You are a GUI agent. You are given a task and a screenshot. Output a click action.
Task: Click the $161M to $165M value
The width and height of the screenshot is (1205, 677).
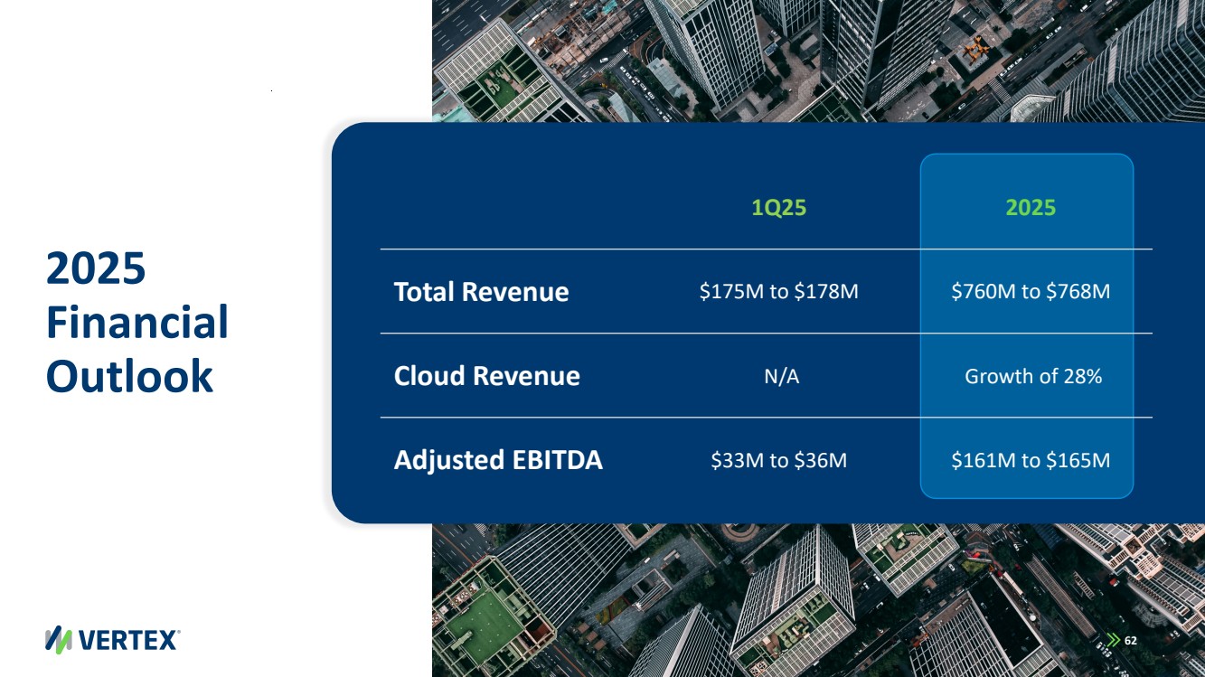(x=1031, y=461)
